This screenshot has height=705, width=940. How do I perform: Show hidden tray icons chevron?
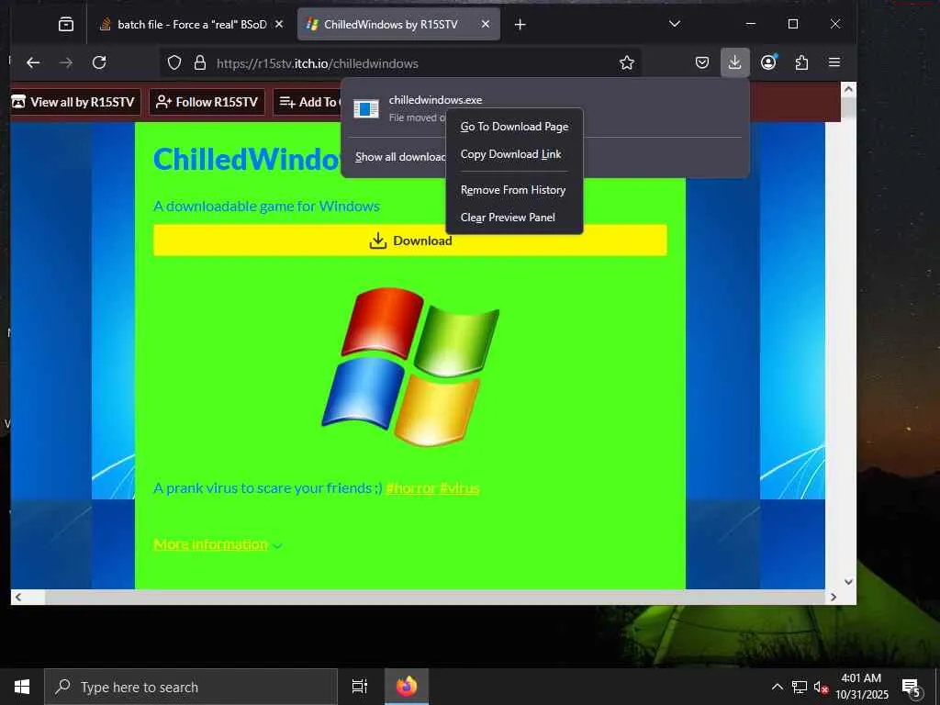point(777,687)
